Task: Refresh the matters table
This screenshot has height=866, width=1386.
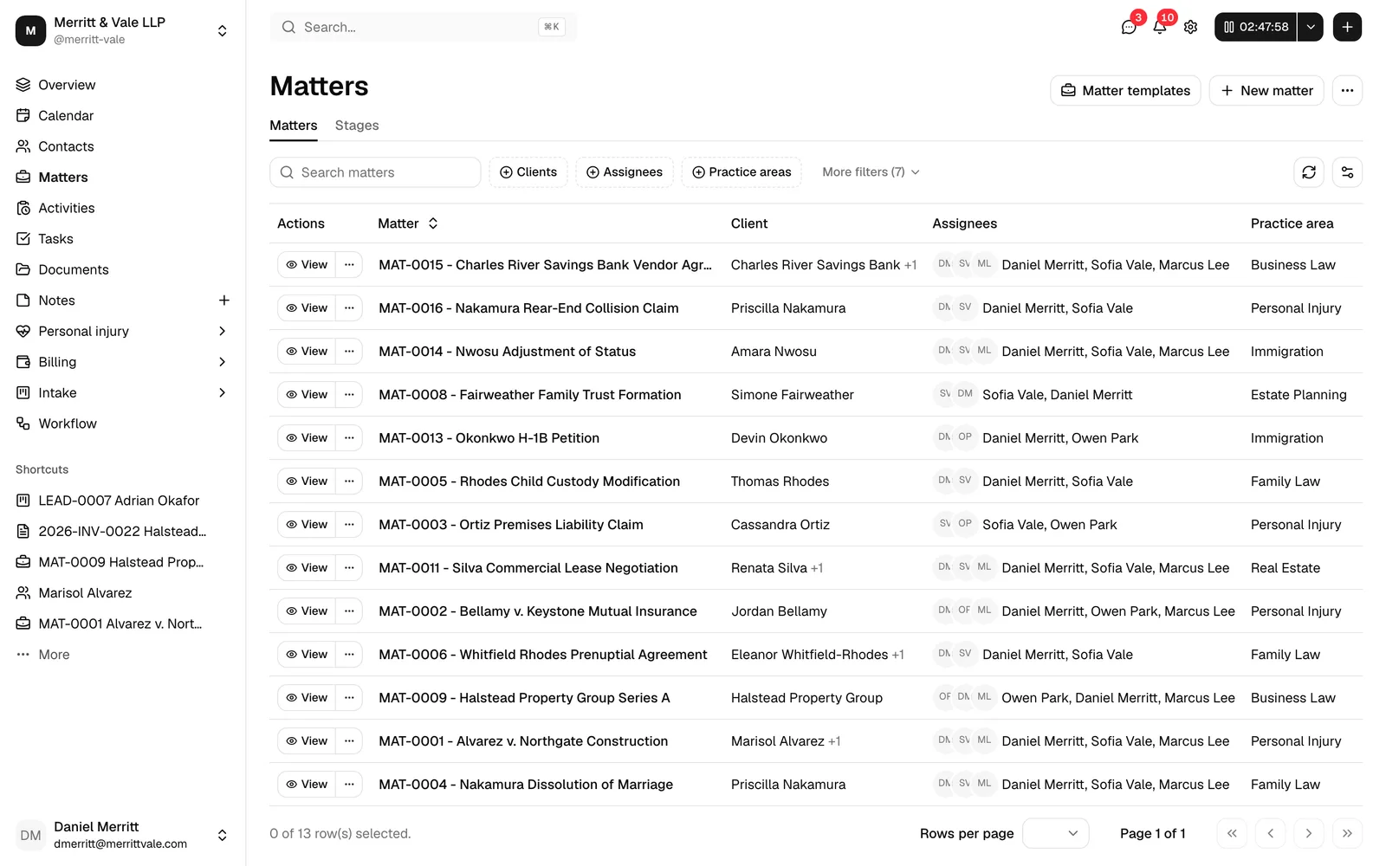Action: pyautogui.click(x=1309, y=172)
